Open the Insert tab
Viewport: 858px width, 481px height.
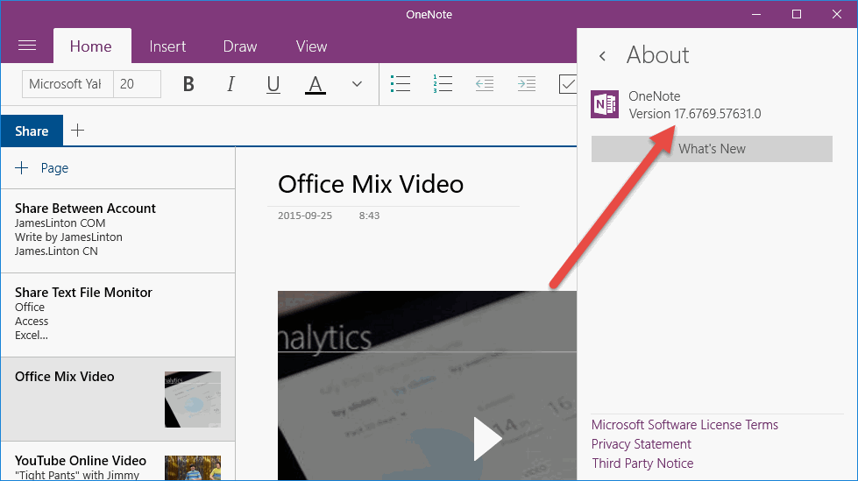(x=167, y=46)
